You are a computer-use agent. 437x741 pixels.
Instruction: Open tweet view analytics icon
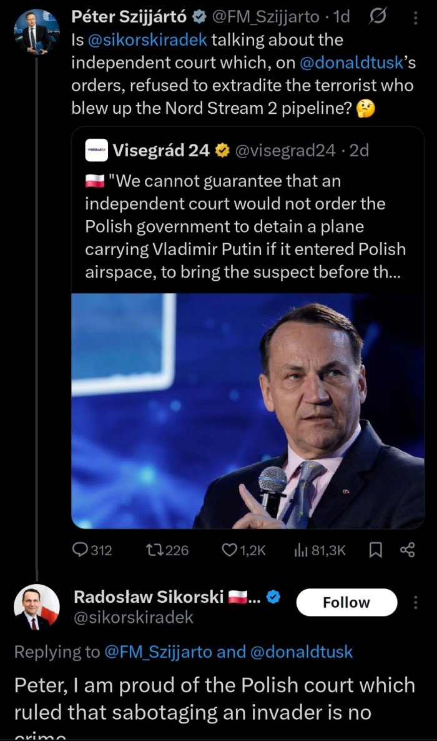point(301,550)
